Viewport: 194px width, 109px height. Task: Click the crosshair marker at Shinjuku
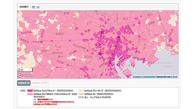98,45
